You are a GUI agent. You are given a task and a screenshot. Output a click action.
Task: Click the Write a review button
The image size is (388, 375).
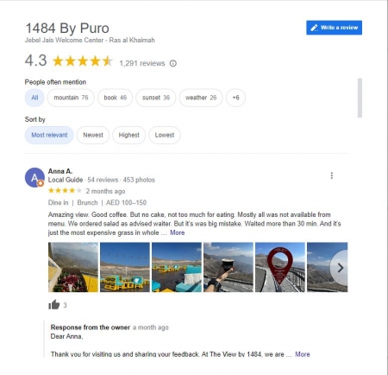334,28
